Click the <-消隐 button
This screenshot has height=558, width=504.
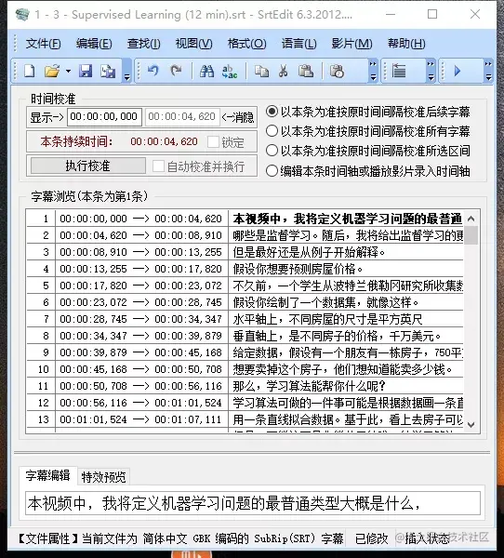point(238,117)
